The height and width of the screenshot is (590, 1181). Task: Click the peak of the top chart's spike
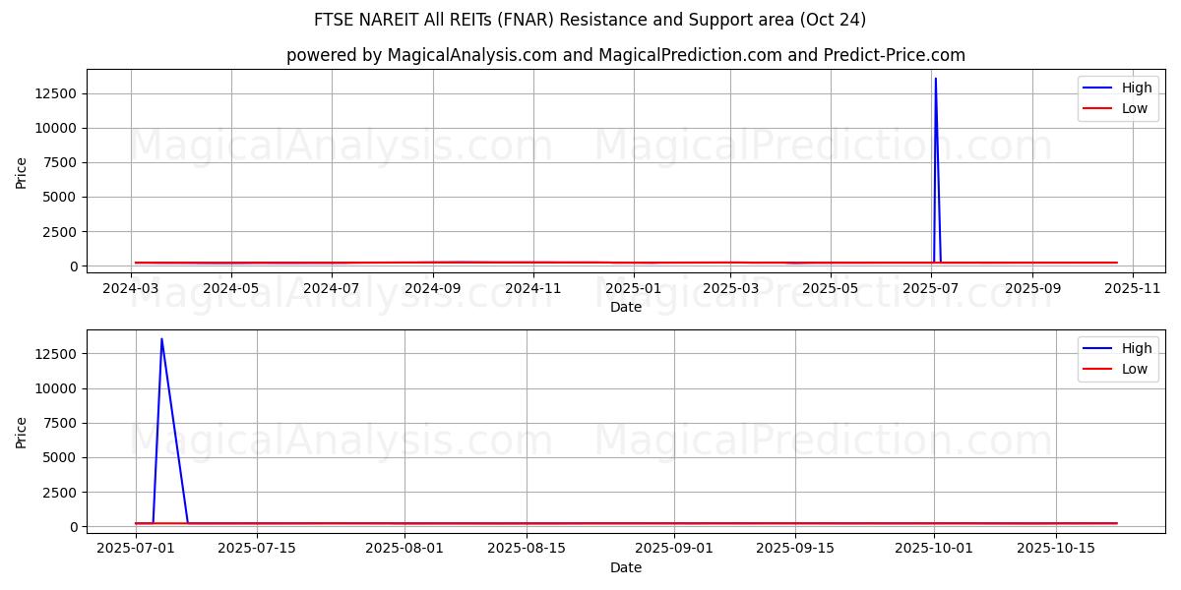tap(935, 79)
